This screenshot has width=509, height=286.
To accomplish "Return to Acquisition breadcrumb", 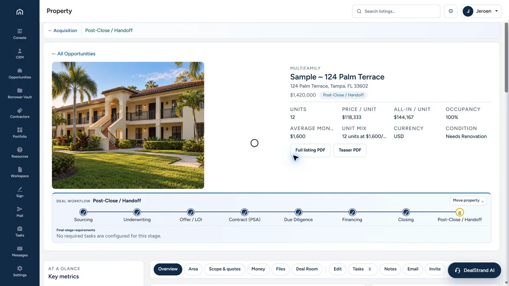I will pyautogui.click(x=62, y=31).
